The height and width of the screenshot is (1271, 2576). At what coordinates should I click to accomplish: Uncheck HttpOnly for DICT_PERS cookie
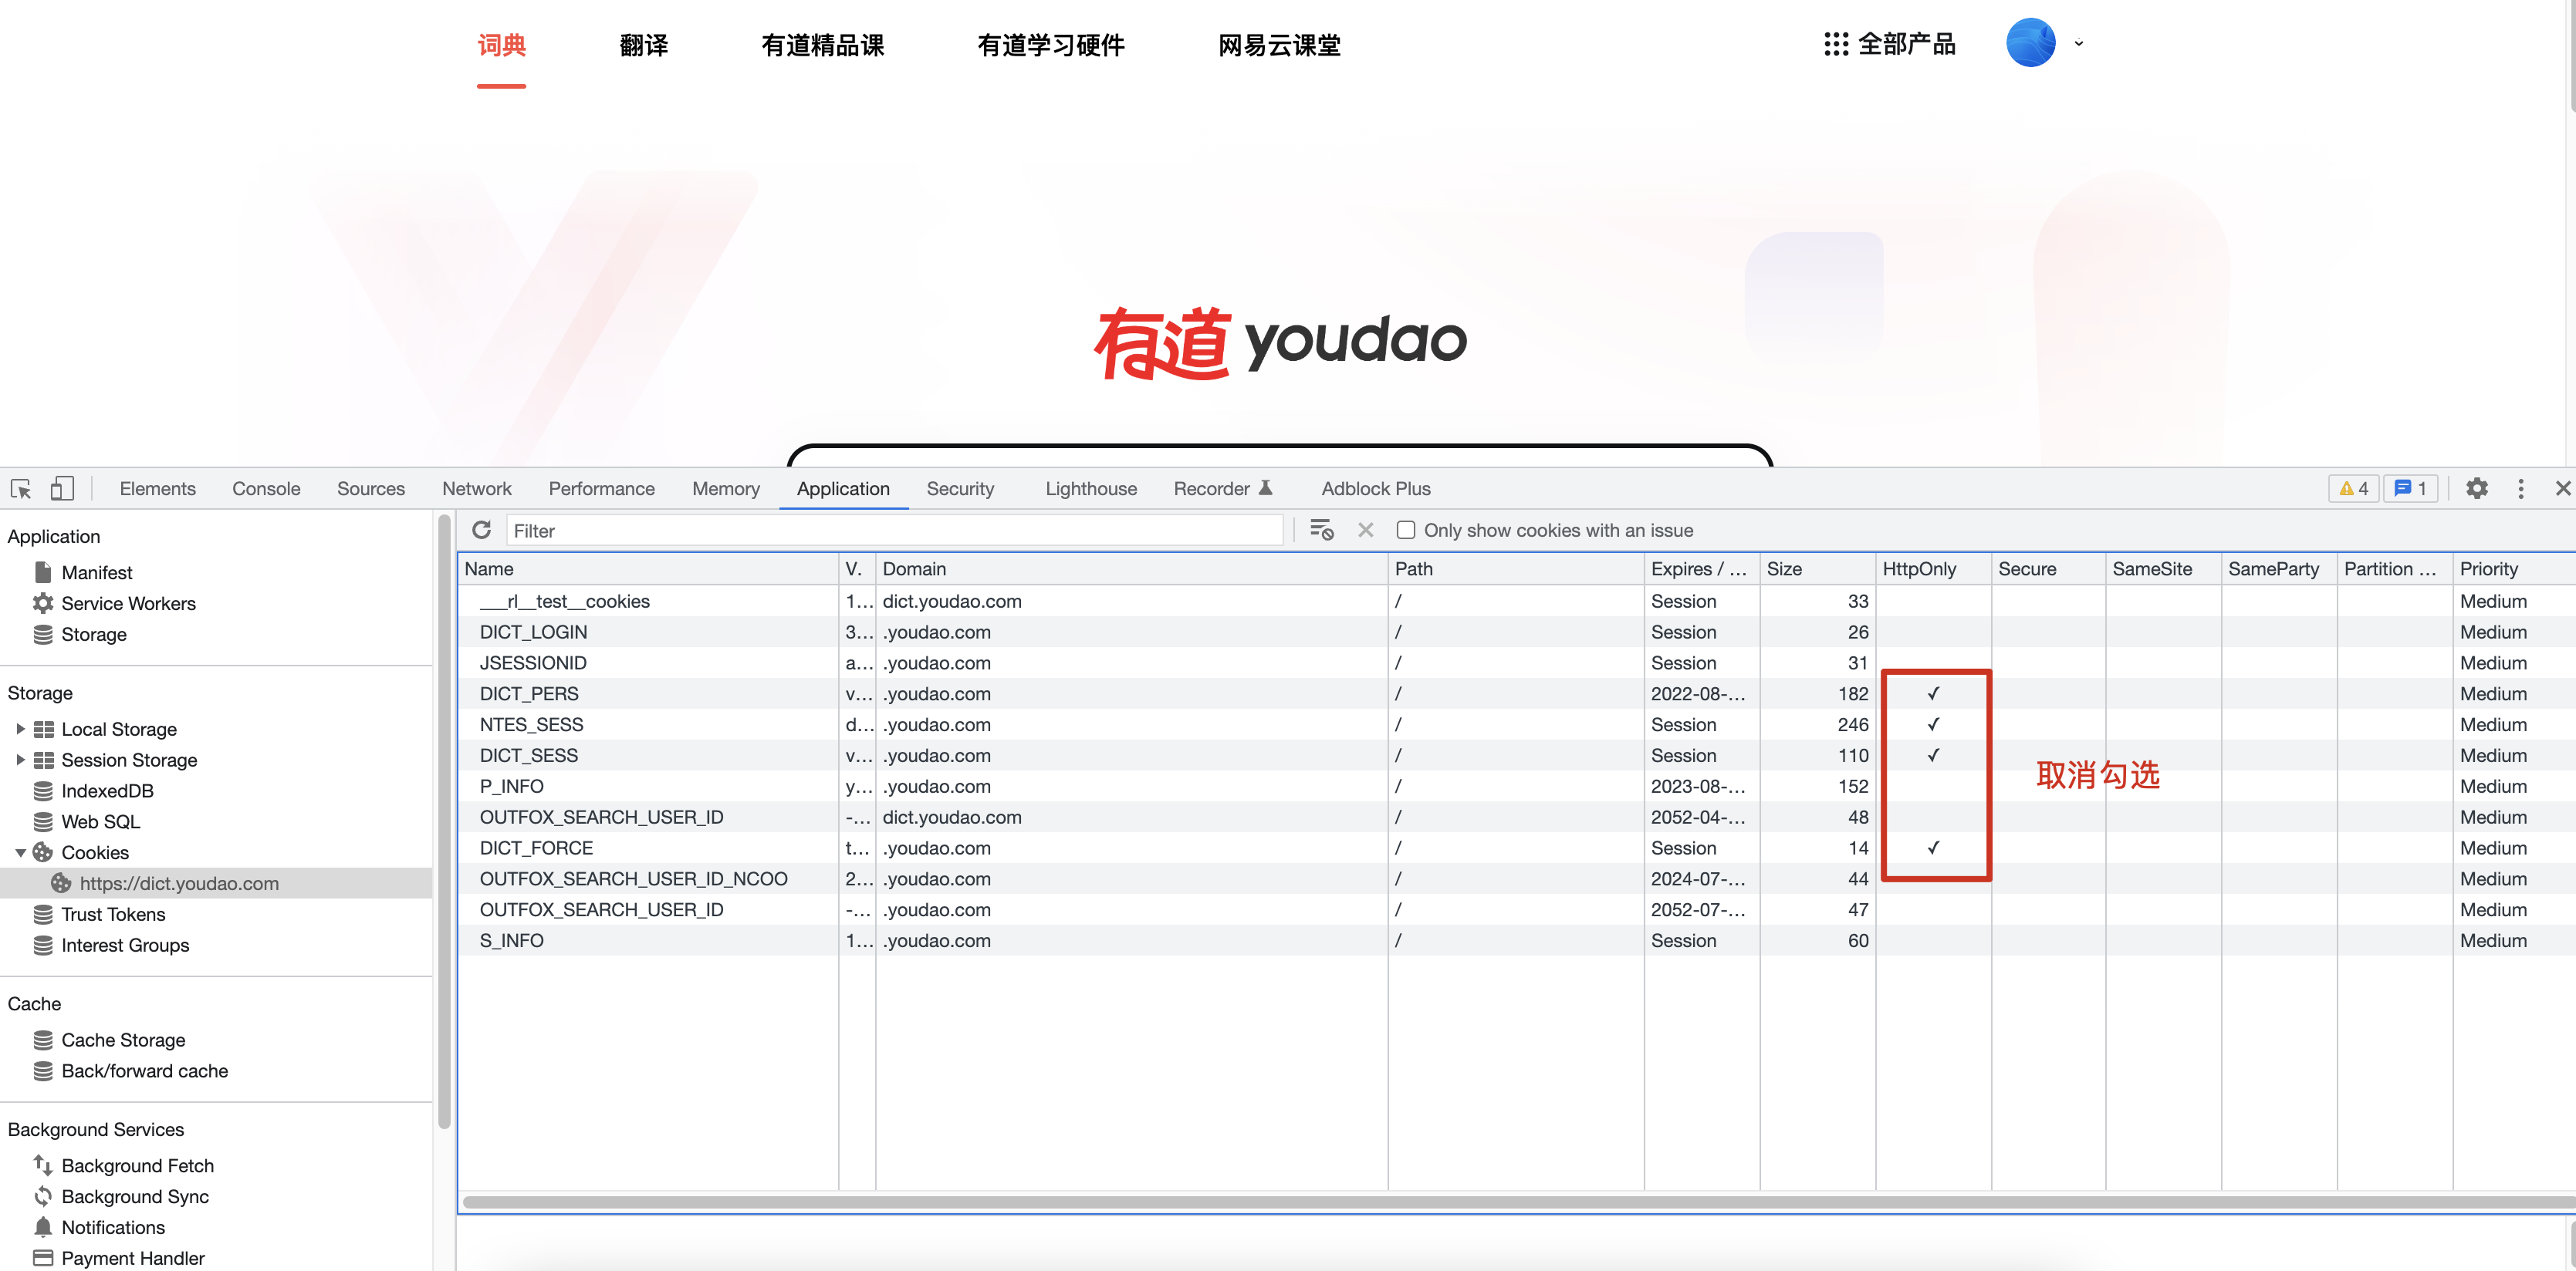pos(1932,693)
